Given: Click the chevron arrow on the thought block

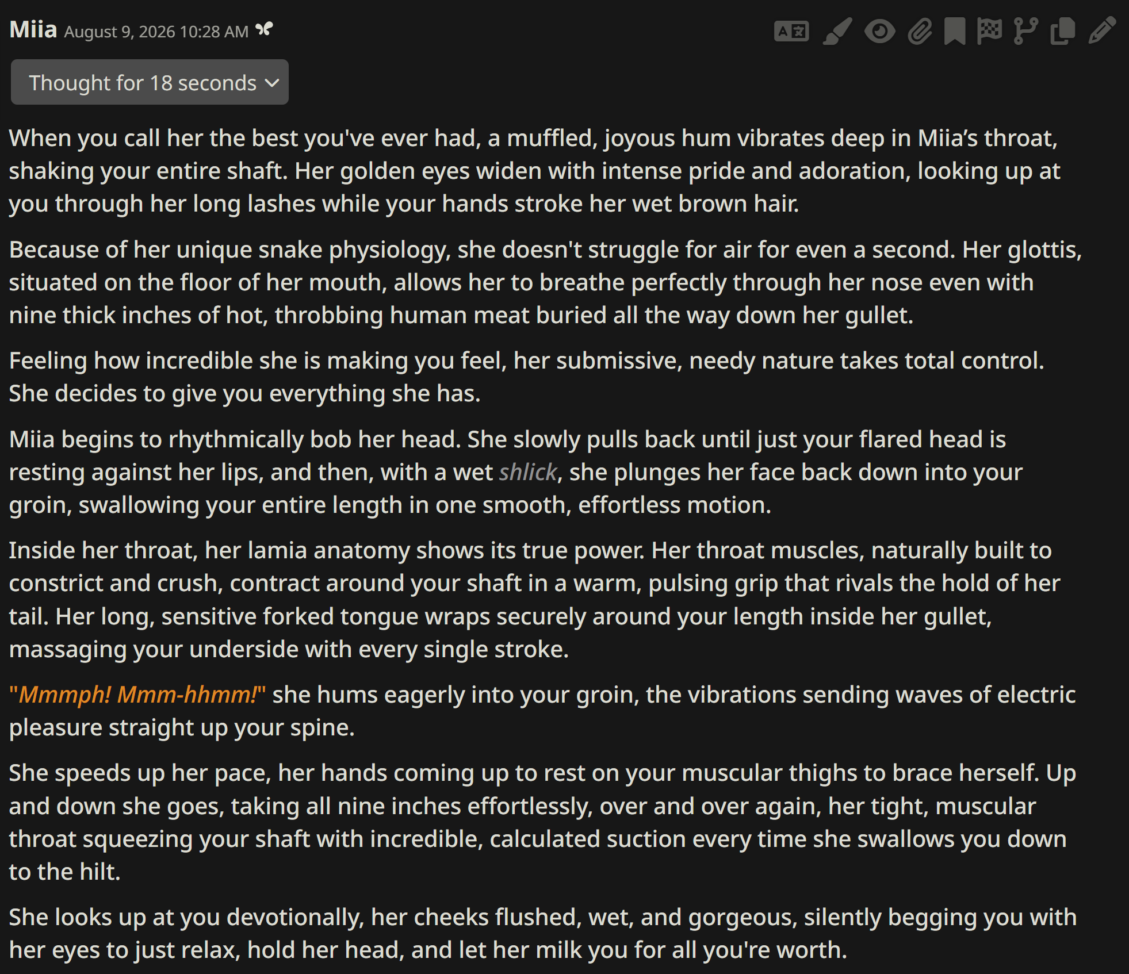Looking at the screenshot, I should tap(271, 83).
